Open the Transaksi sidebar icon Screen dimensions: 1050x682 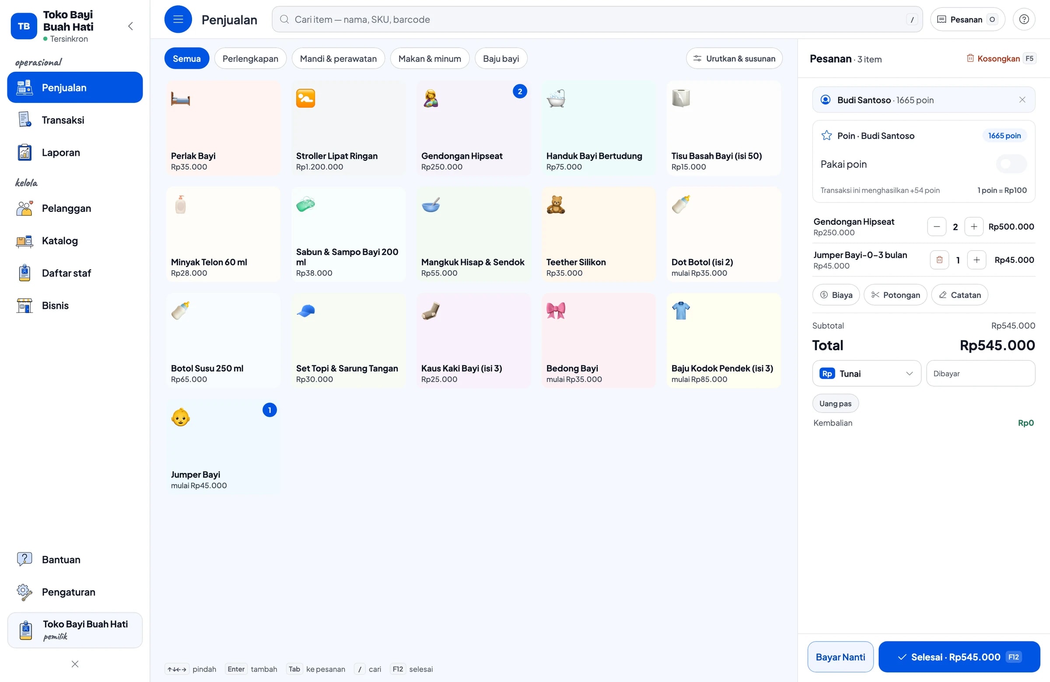coord(24,119)
